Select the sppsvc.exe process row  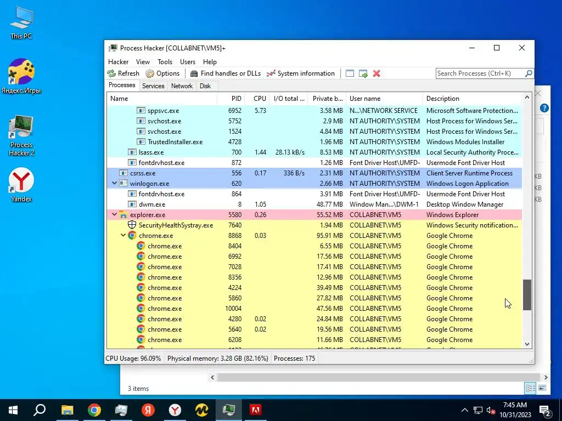(314, 111)
